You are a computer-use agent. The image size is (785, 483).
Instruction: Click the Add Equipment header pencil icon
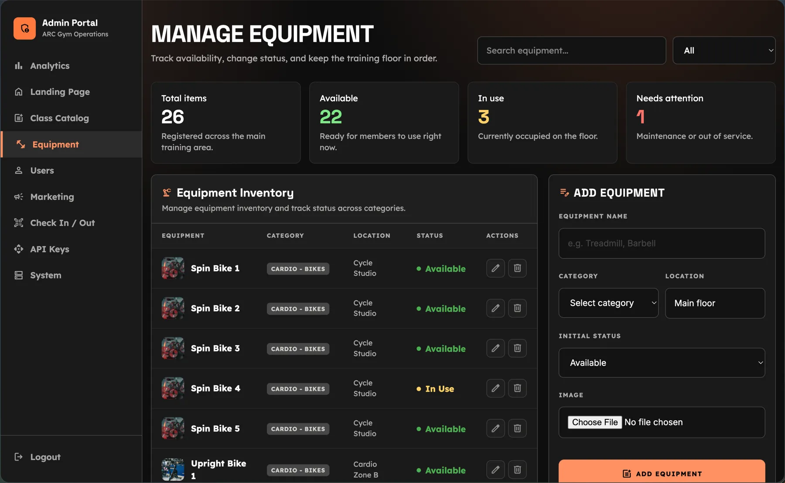pos(564,192)
